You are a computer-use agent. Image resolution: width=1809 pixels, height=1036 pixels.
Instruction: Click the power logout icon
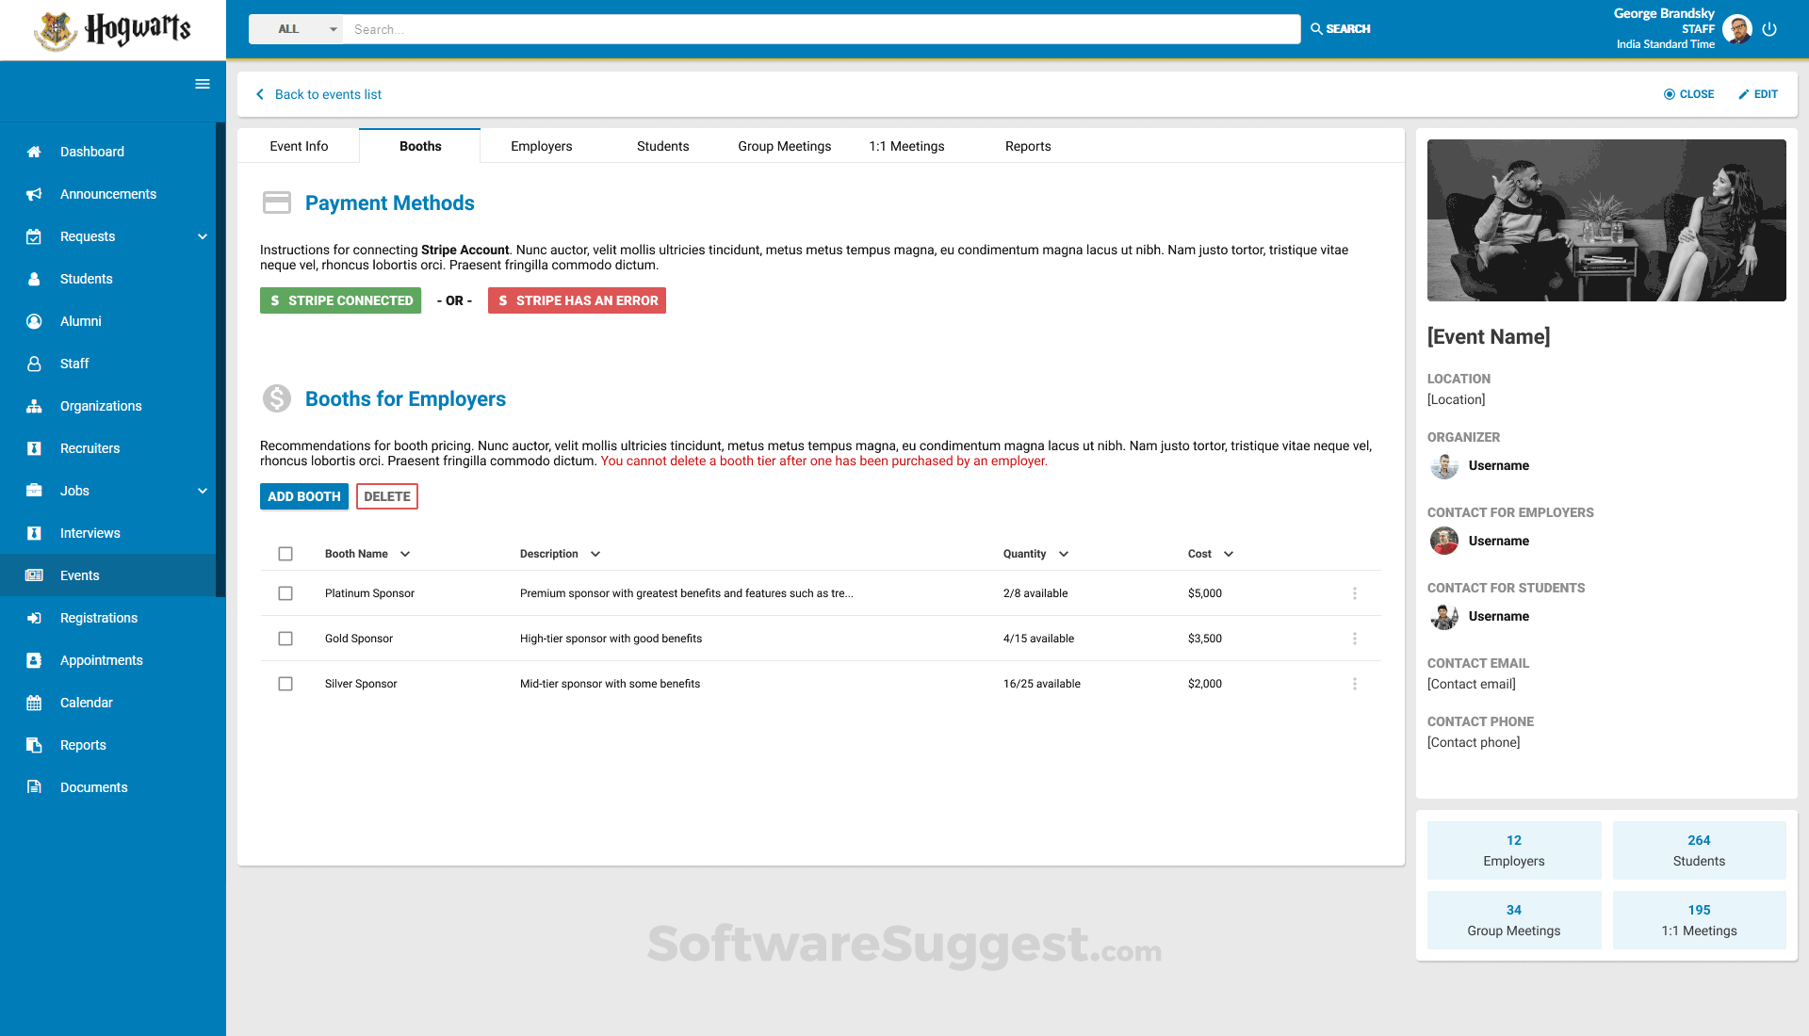coord(1769,29)
